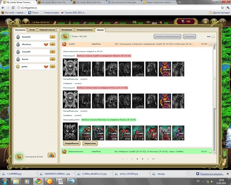The width and height of the screenshot is (231, 185).
Task: Open the Черный список tab
Action: (47, 30)
